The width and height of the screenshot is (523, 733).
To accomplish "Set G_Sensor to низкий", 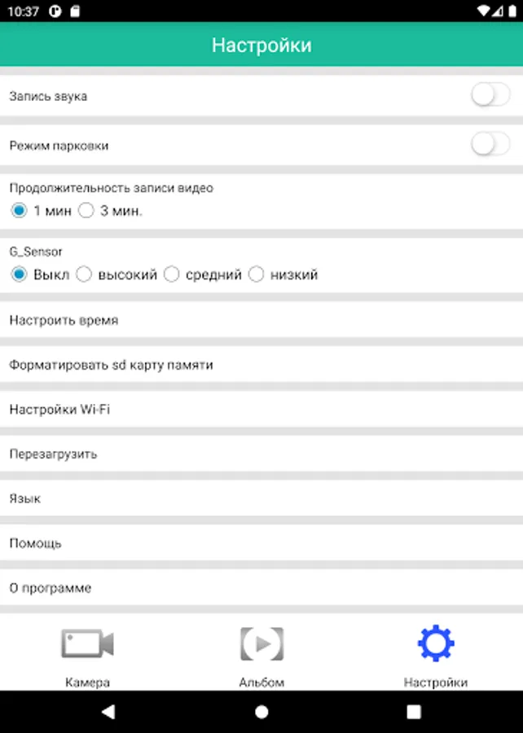I will pos(257,274).
